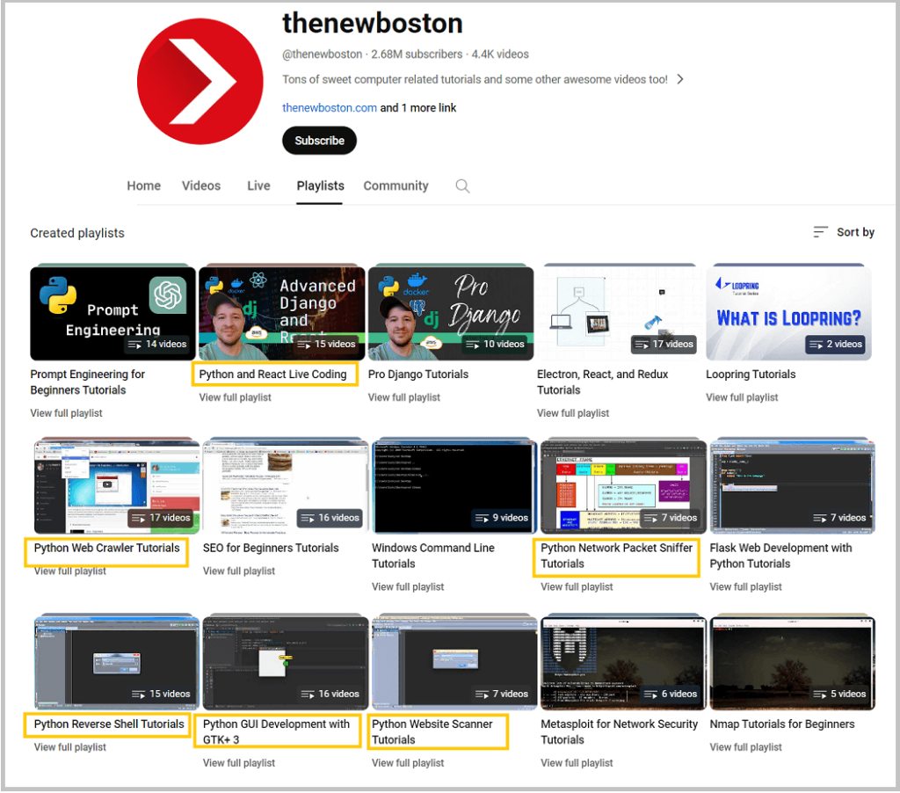Visit the thenewboston.com link

329,106
